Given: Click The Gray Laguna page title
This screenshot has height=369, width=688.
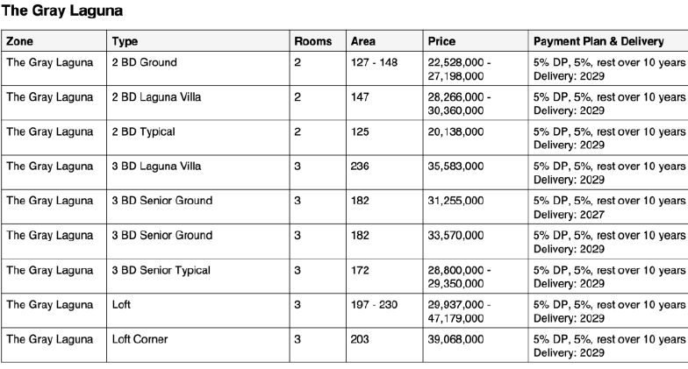Looking at the screenshot, I should tap(61, 11).
